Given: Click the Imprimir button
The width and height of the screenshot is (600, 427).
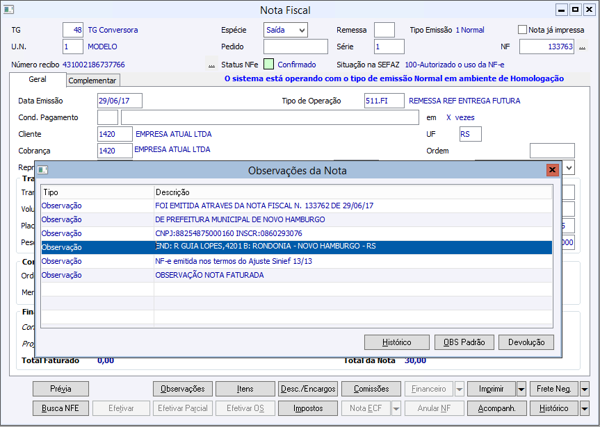Looking at the screenshot, I should coord(492,389).
